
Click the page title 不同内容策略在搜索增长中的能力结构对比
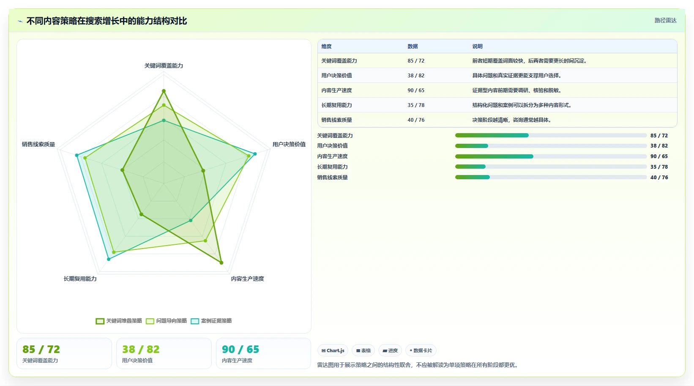click(107, 21)
